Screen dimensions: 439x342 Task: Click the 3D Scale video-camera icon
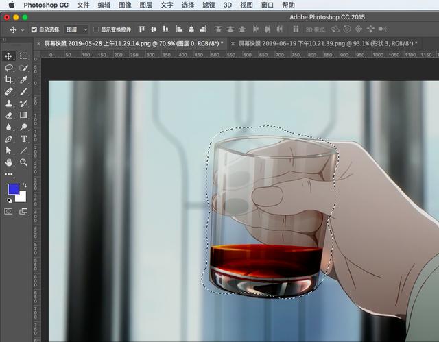pyautogui.click(x=383, y=29)
